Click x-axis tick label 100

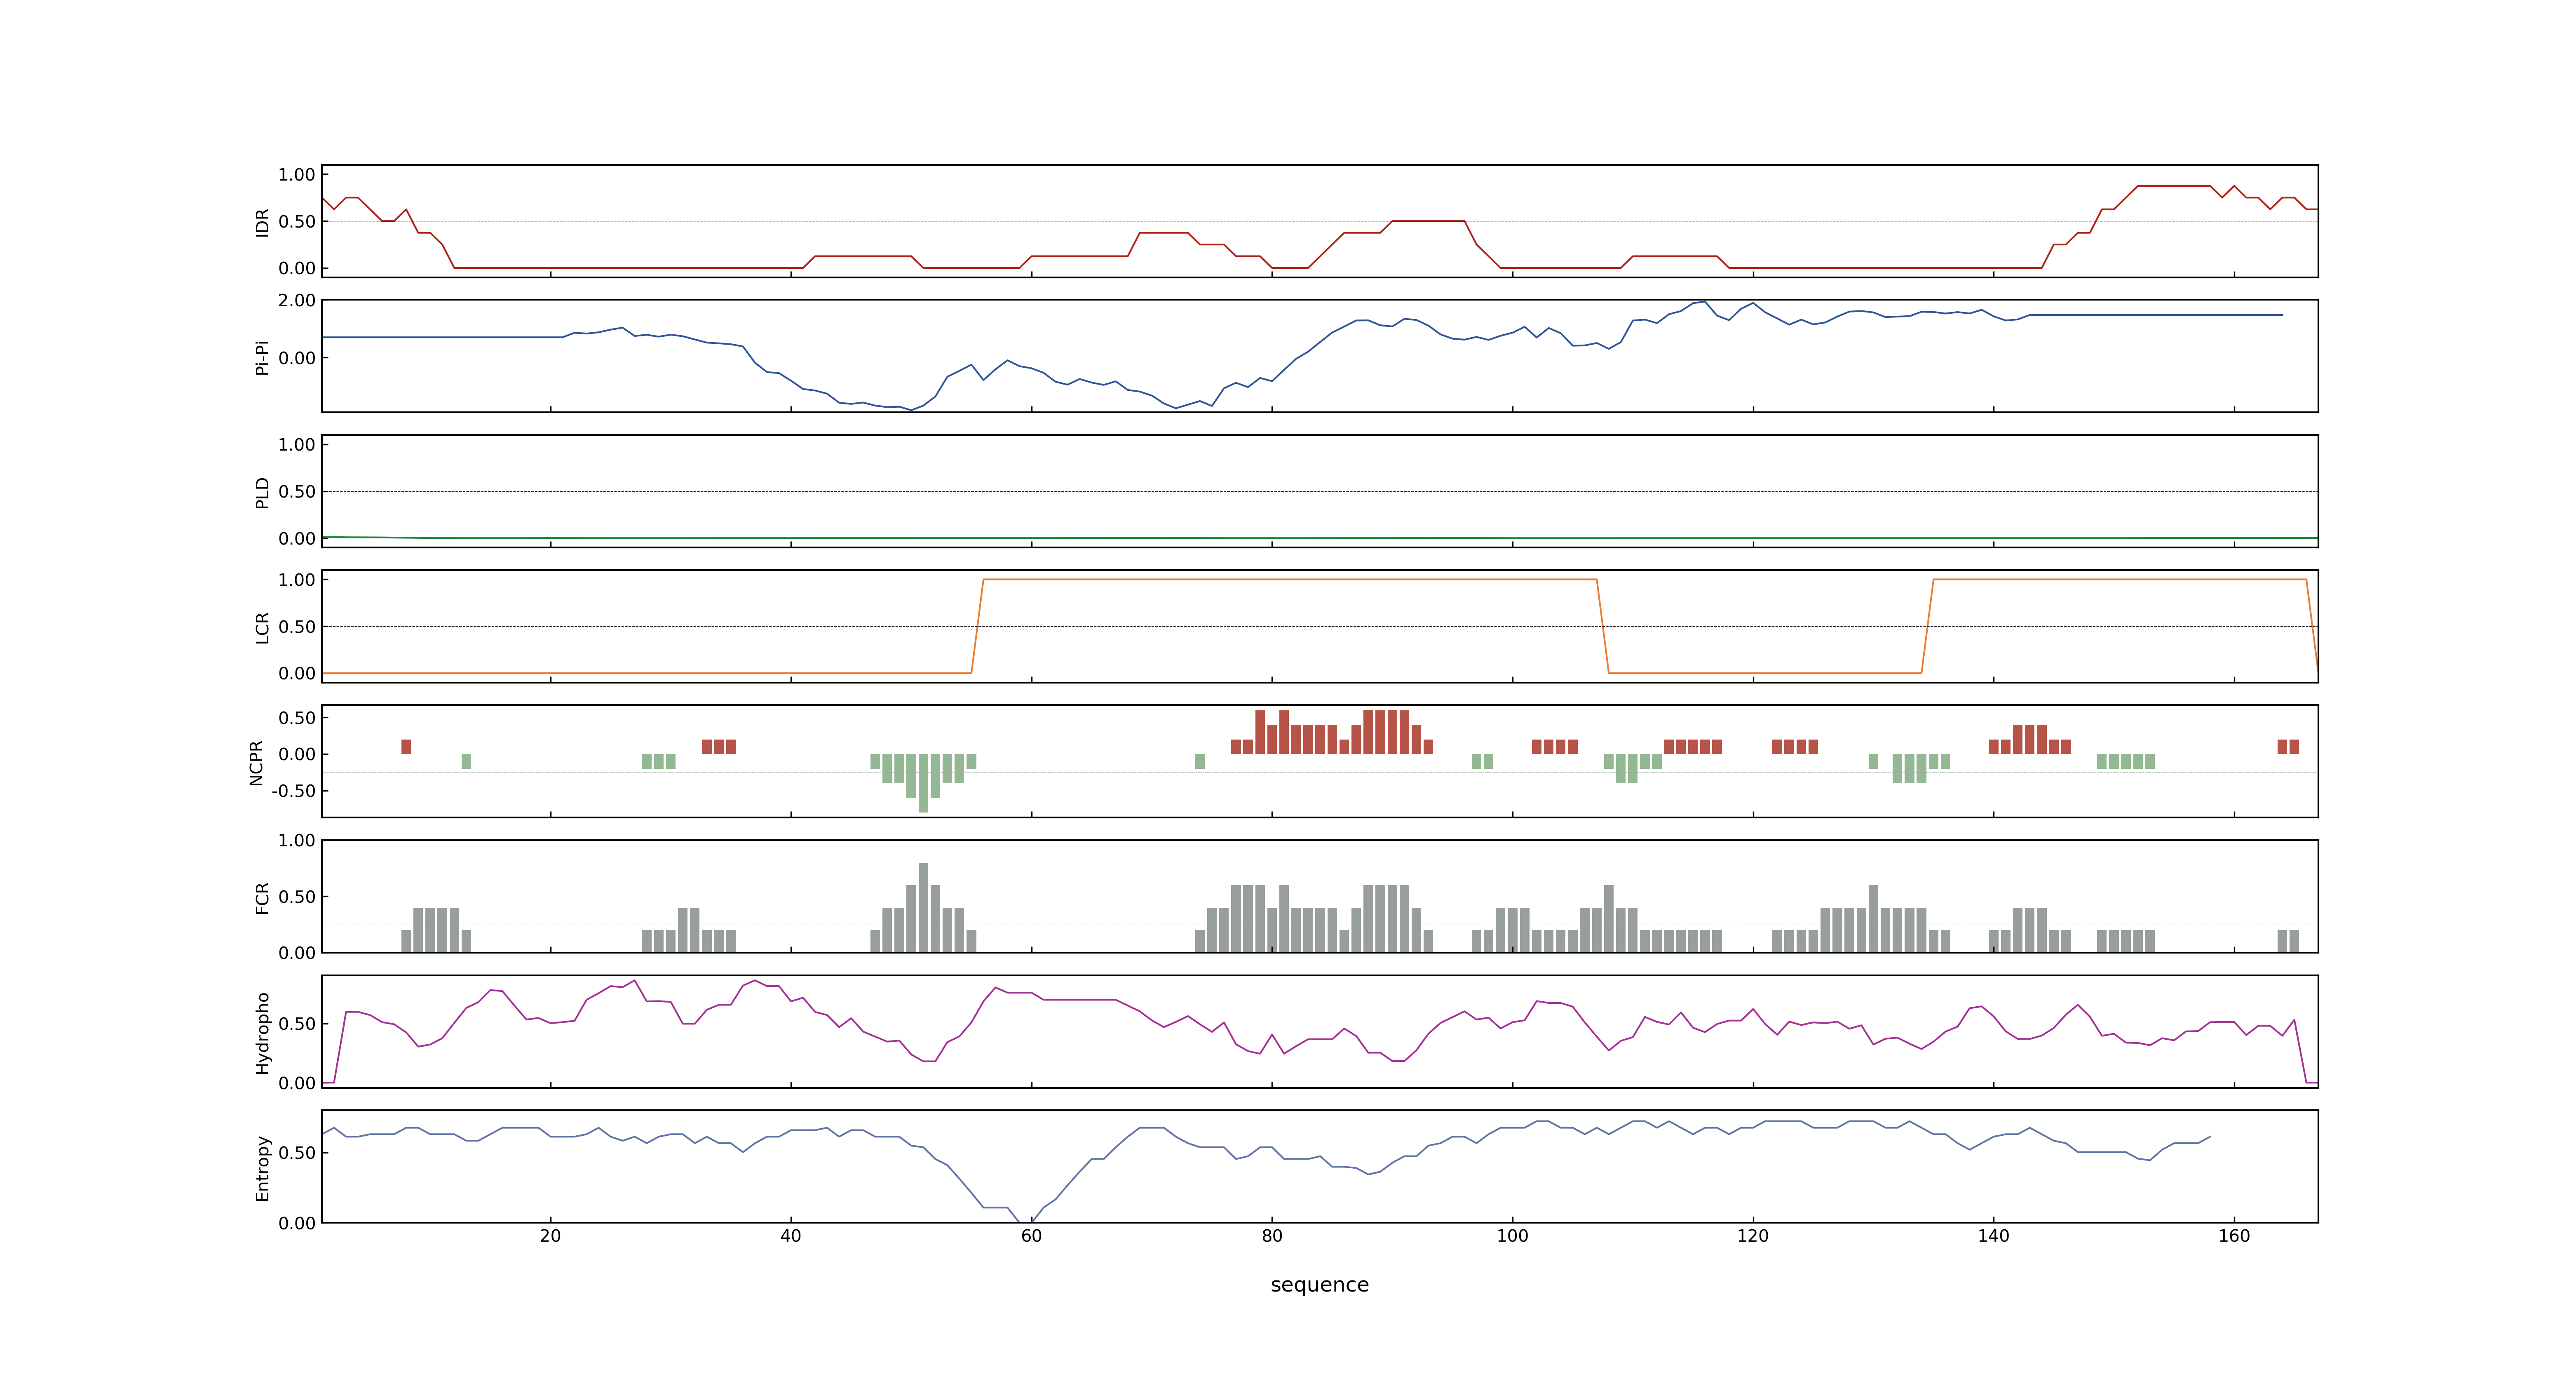point(1512,1236)
